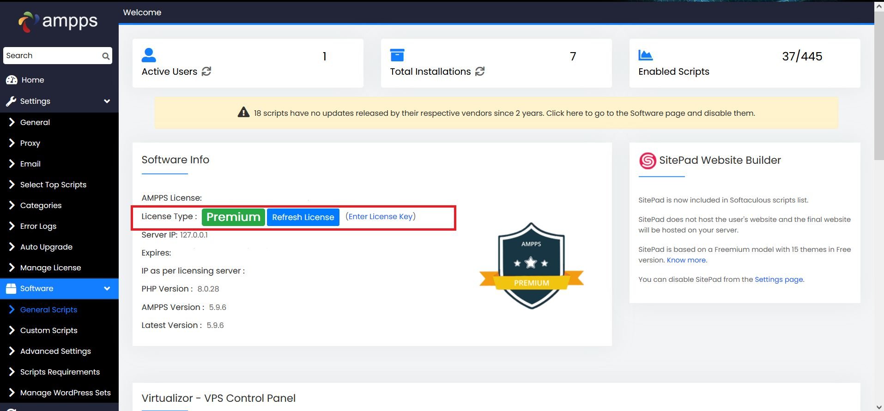The width and height of the screenshot is (884, 411).
Task: Click the Active Users person icon
Action: pos(149,55)
